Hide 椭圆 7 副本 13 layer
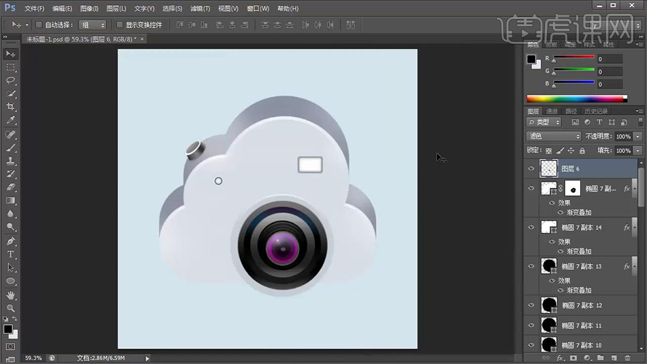The height and width of the screenshot is (364, 647). tap(531, 266)
